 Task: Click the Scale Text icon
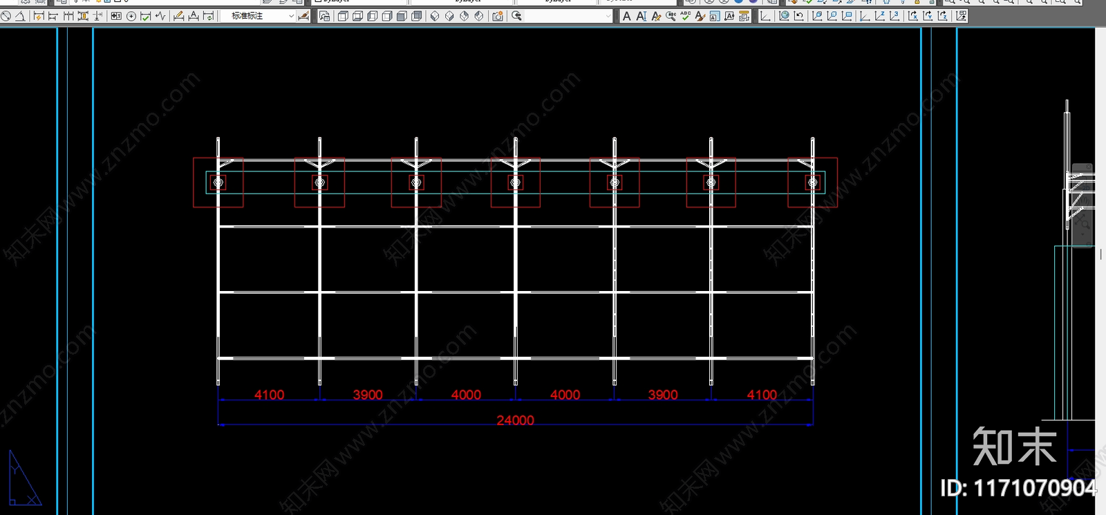pyautogui.click(x=715, y=16)
